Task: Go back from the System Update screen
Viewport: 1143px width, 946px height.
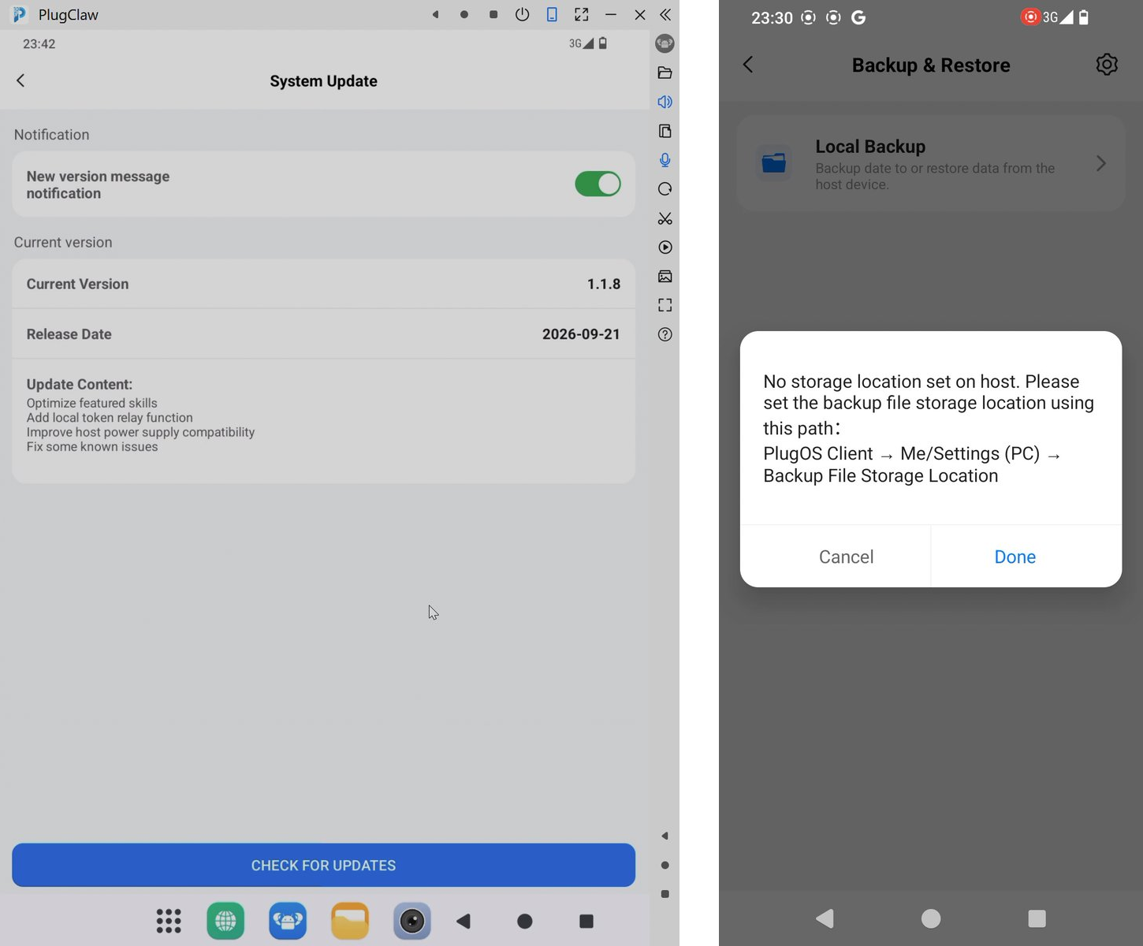Action: [x=20, y=80]
